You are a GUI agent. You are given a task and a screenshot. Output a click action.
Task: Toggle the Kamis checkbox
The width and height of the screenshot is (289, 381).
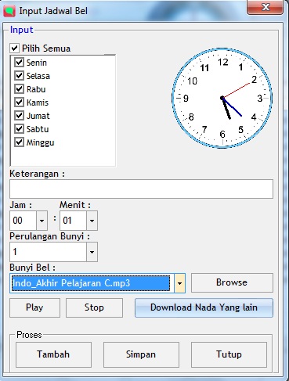click(x=19, y=102)
